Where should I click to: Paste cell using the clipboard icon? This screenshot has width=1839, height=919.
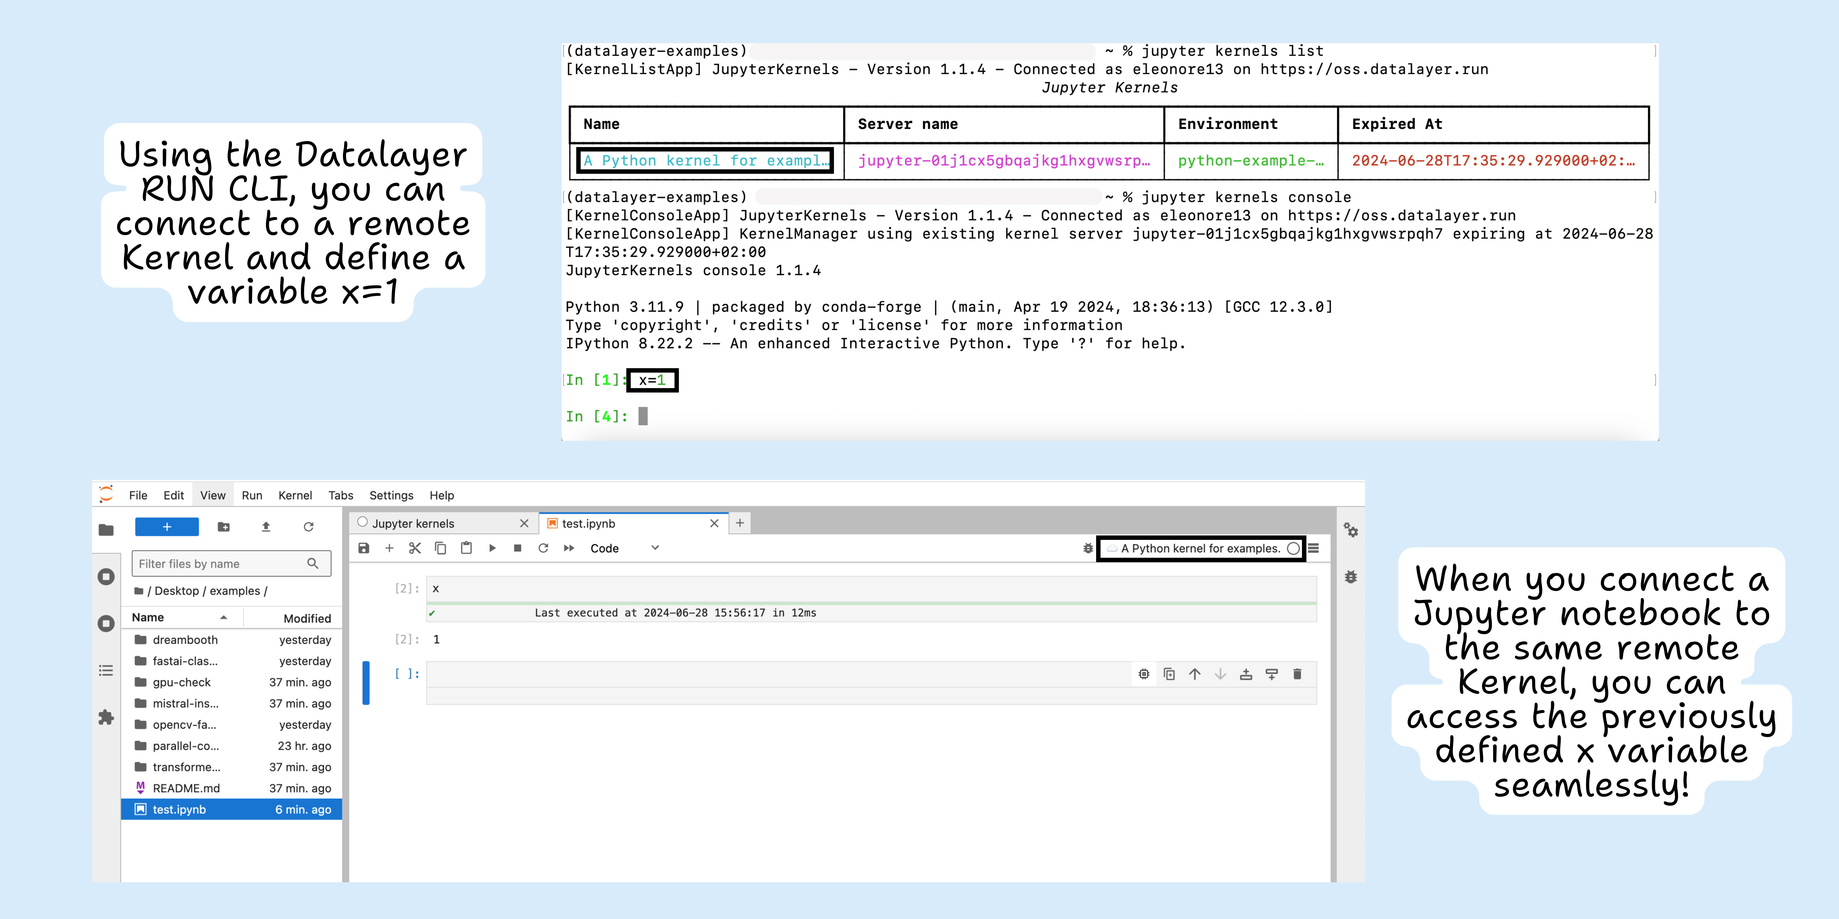point(466,548)
